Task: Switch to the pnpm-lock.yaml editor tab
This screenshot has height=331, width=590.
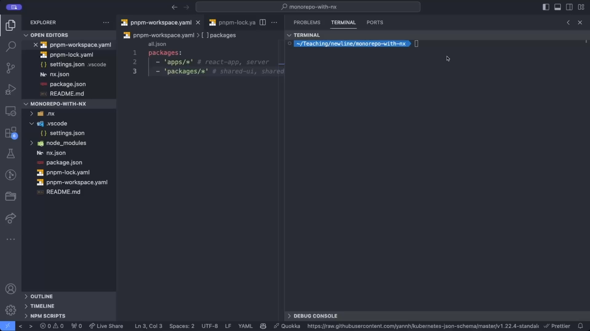Action: click(237, 22)
